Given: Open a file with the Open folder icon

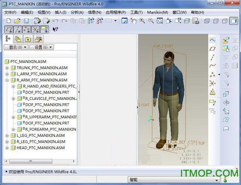Looking at the screenshot, I should coord(18,21).
